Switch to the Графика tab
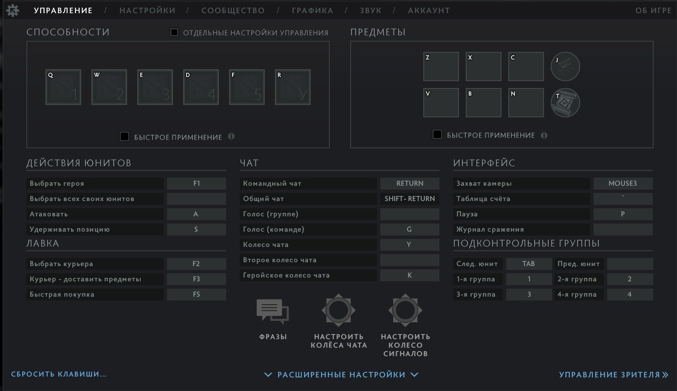The height and width of the screenshot is (391, 677). click(x=312, y=11)
